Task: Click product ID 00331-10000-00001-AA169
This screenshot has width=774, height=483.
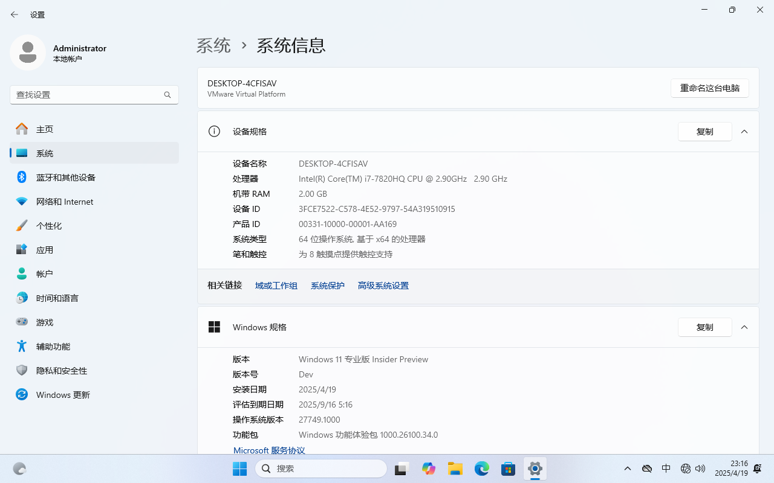Action: (x=348, y=224)
